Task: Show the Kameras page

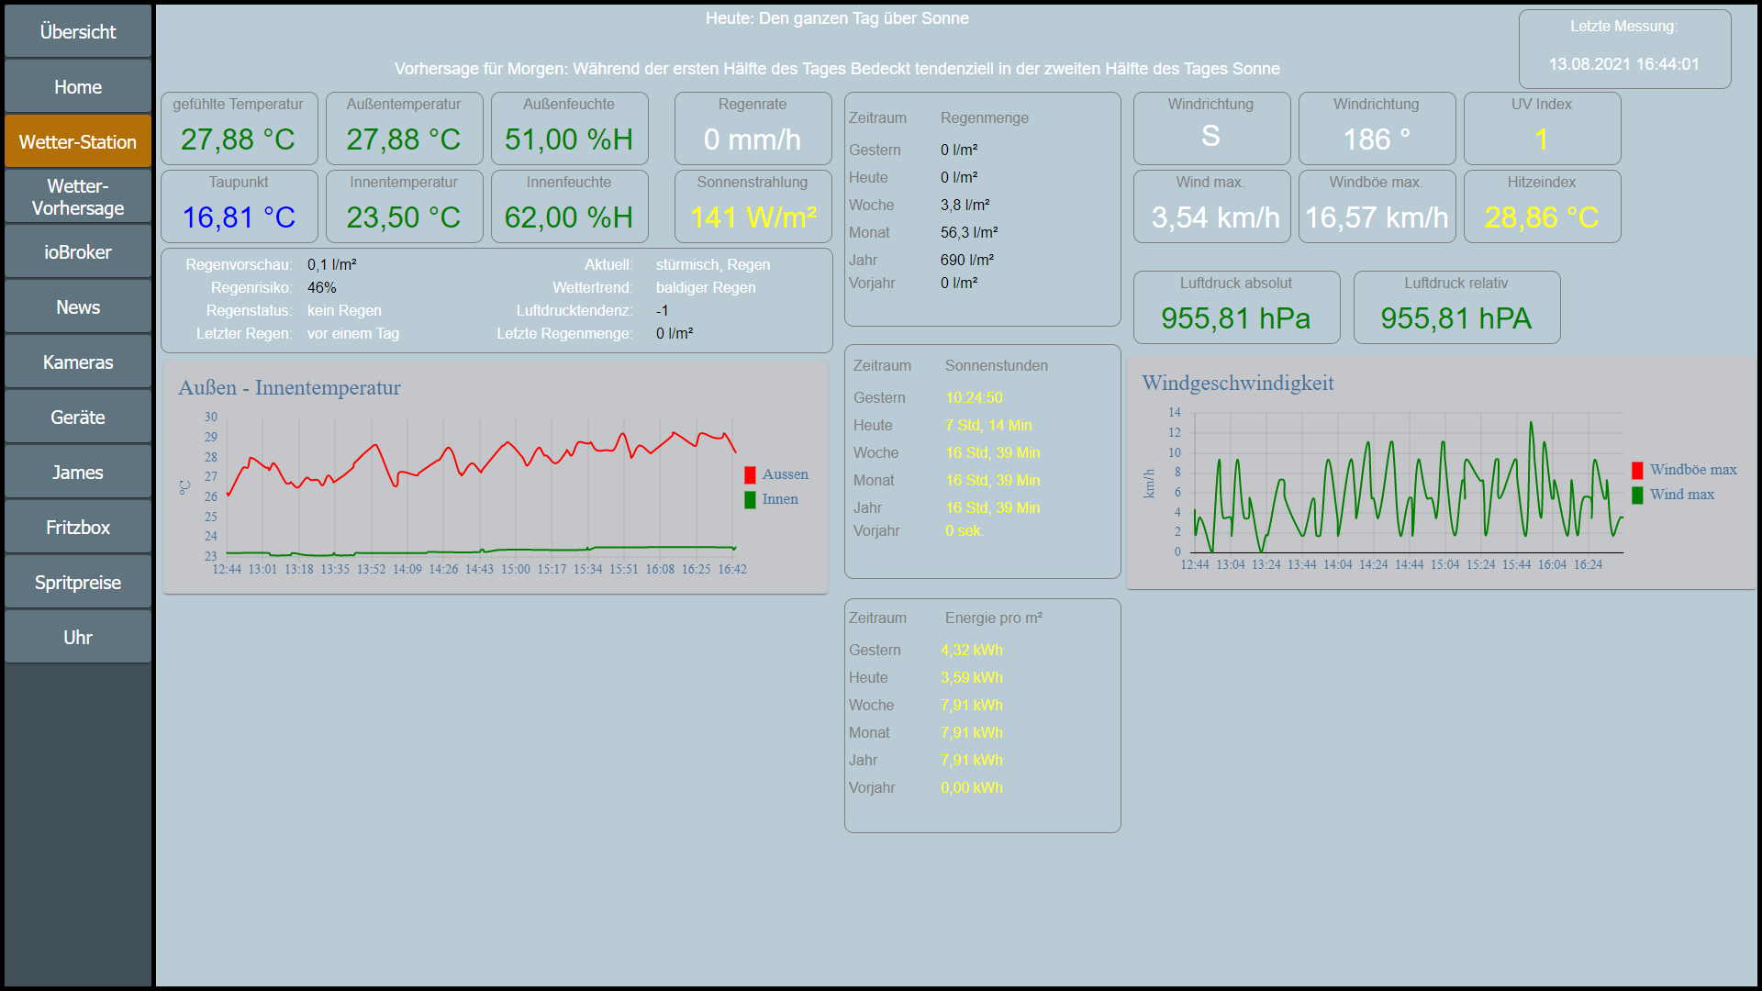Action: (78, 362)
